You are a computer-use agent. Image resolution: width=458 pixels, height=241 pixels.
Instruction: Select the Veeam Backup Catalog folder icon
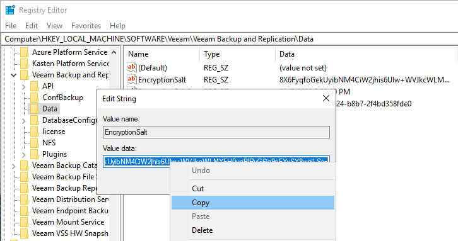click(x=24, y=165)
